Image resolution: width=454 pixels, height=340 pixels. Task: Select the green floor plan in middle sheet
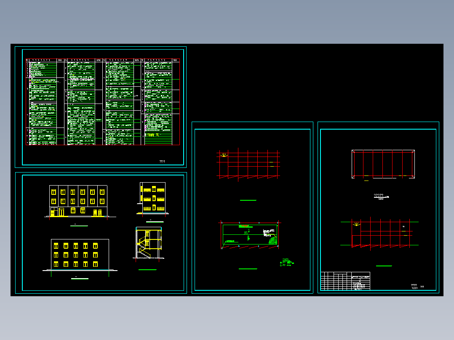point(250,235)
